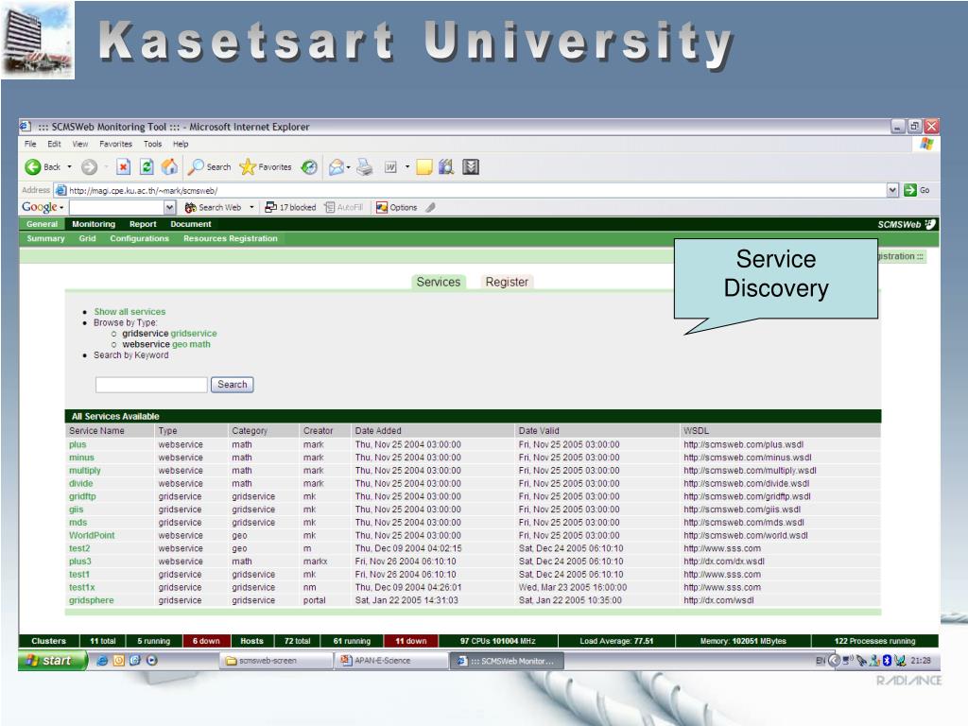968x726 pixels.
Task: Click the Bluetooth icon in system tray
Action: tap(887, 661)
